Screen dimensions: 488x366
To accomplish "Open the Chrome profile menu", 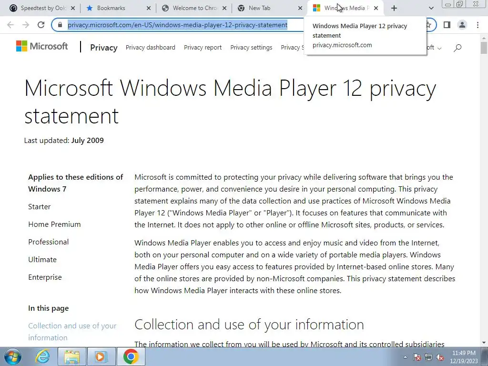I will [462, 25].
